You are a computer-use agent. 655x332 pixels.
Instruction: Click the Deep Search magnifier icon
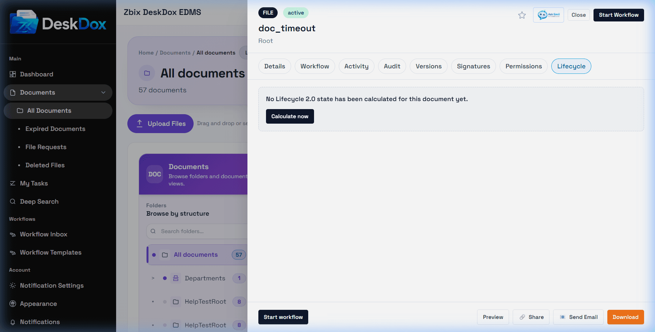(x=13, y=201)
